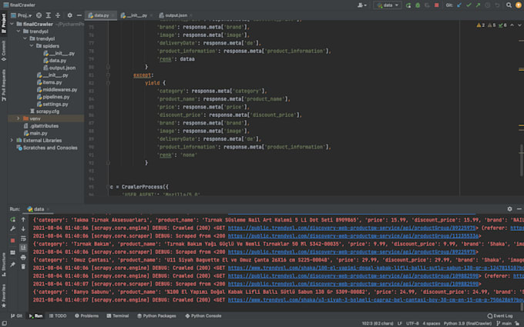
Task: Print the Run console output
Action: click(23, 257)
